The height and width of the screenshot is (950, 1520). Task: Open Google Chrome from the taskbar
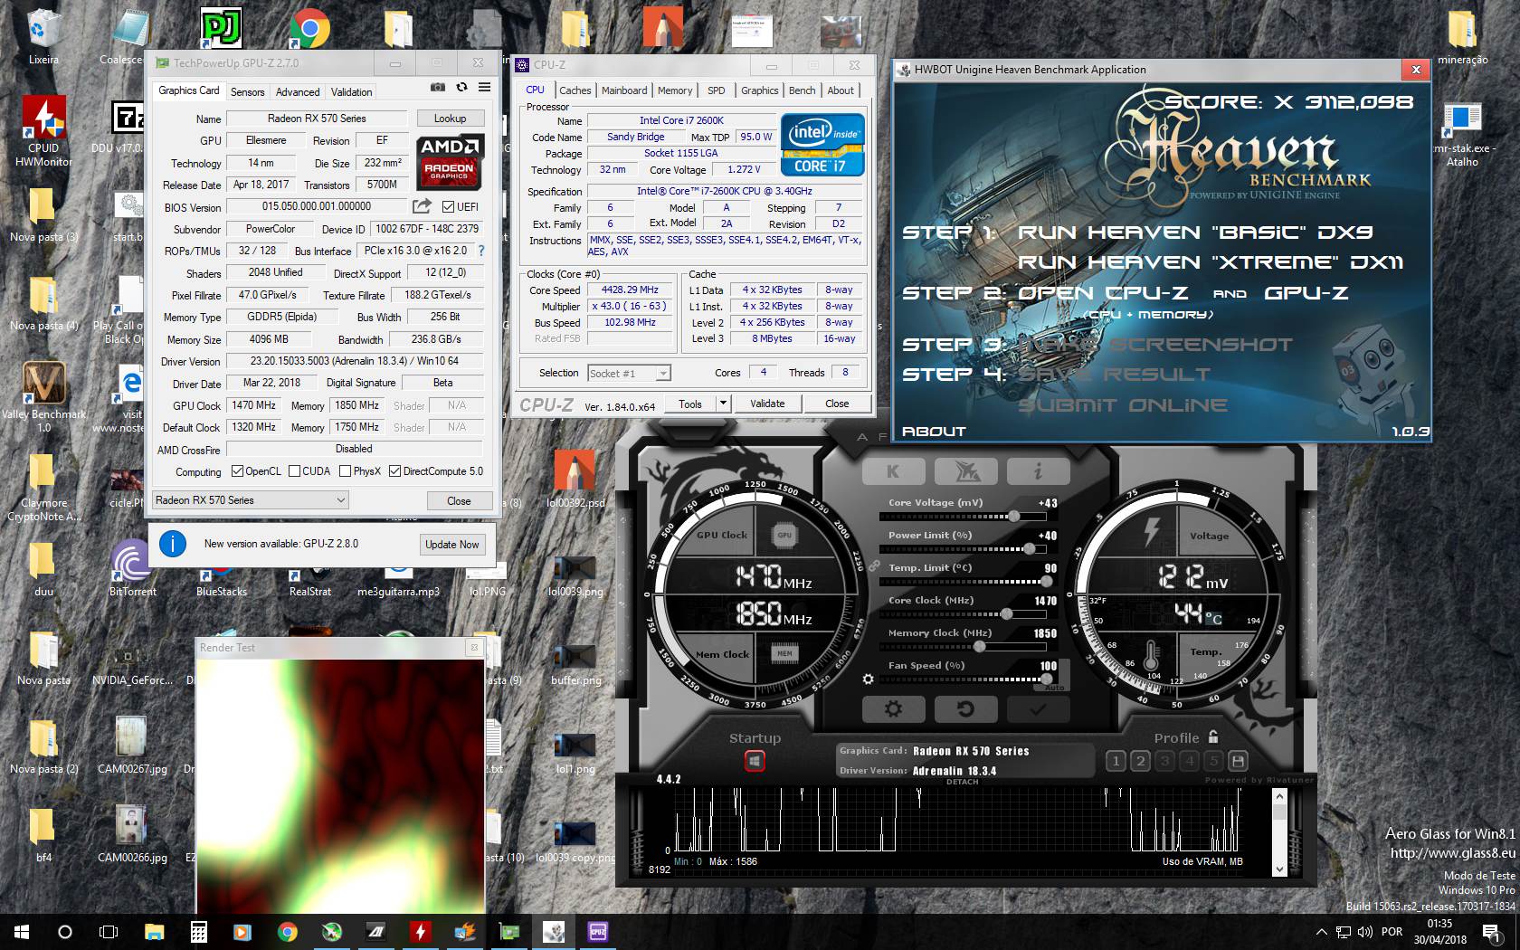pyautogui.click(x=287, y=931)
